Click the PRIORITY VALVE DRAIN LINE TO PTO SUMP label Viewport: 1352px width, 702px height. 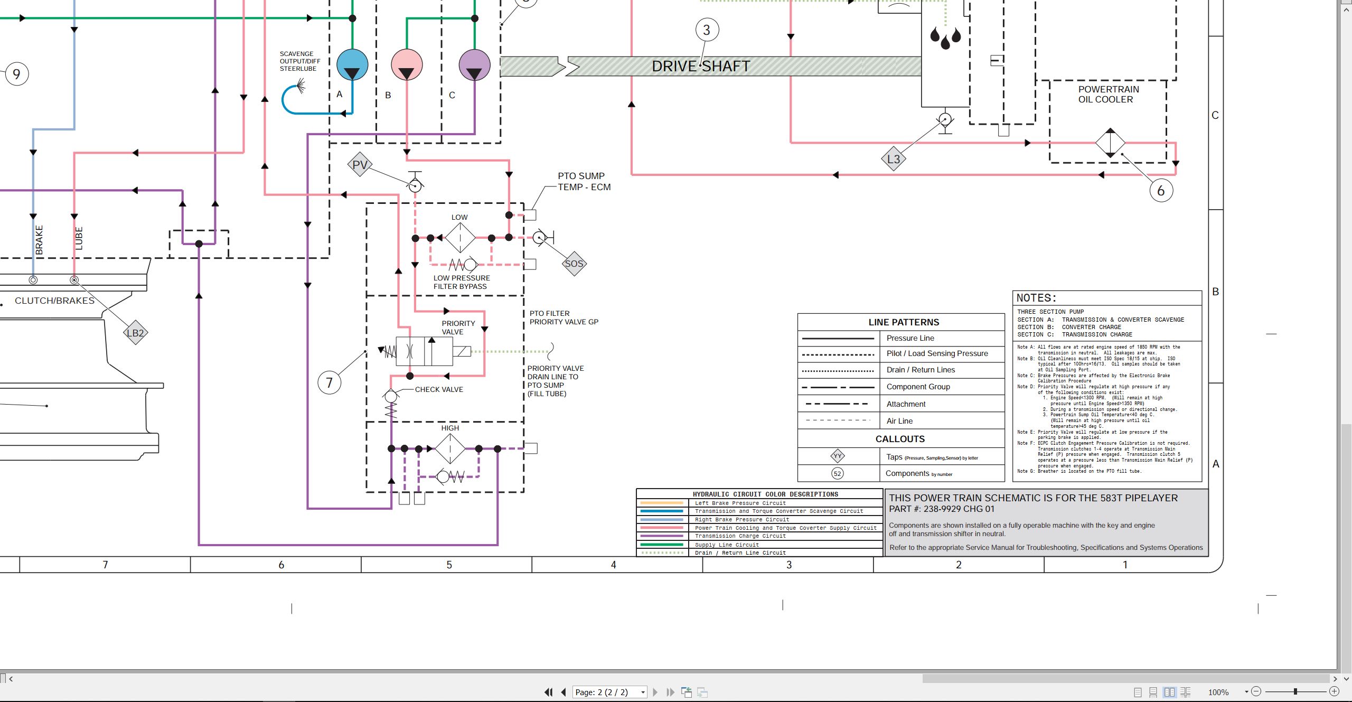555,381
